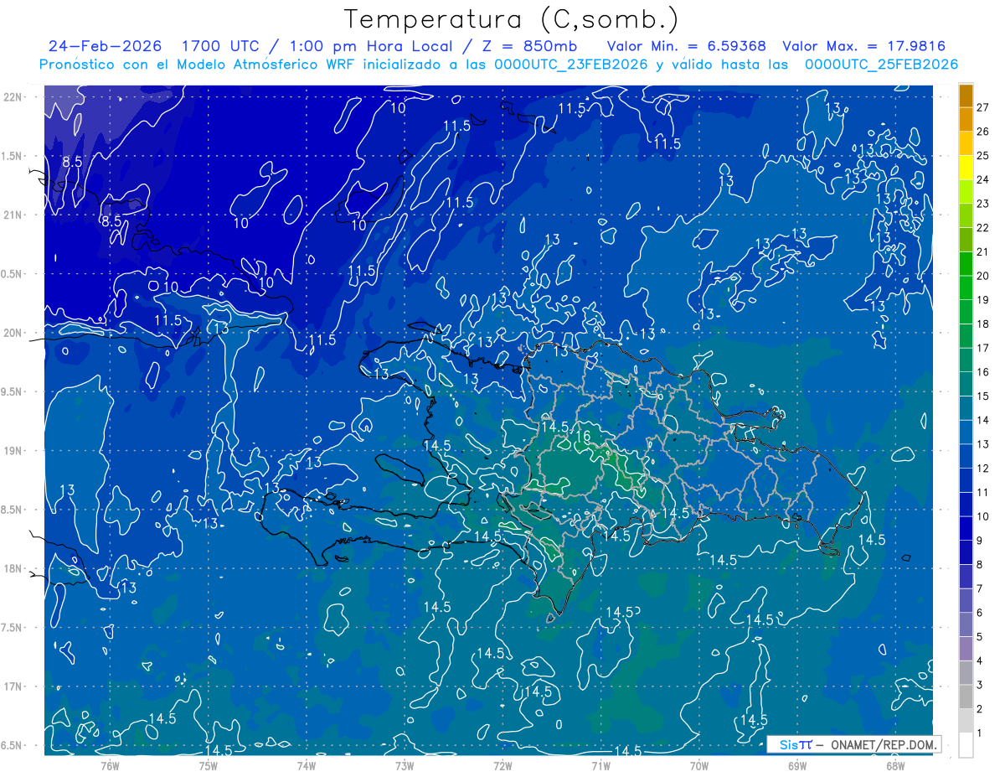Click the '70W' longitude axis label

(699, 765)
